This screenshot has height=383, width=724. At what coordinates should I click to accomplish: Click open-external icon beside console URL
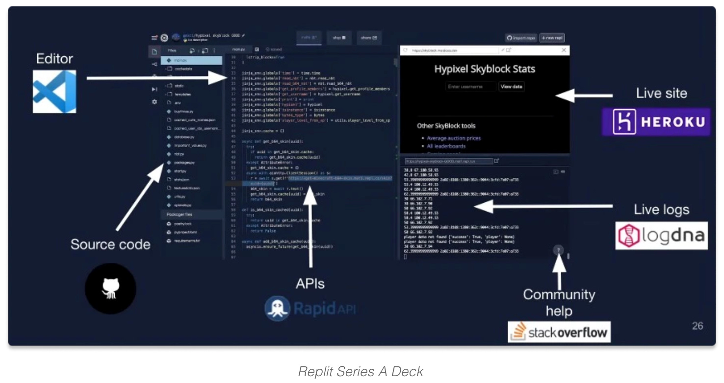coord(496,161)
